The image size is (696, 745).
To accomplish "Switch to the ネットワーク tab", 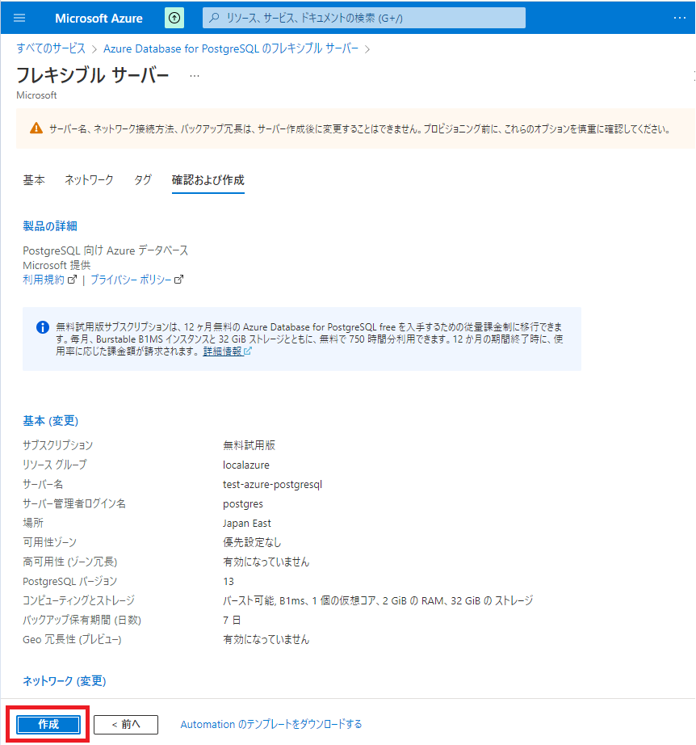I will pyautogui.click(x=89, y=180).
